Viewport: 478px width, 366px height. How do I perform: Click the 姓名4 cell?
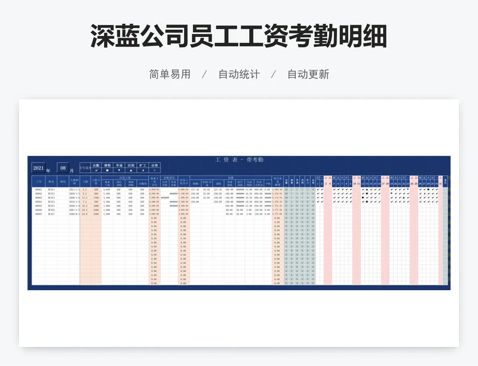(x=51, y=202)
